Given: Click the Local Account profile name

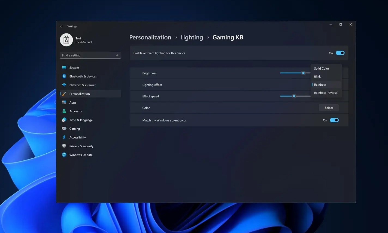Looking at the screenshot, I should pyautogui.click(x=84, y=42).
